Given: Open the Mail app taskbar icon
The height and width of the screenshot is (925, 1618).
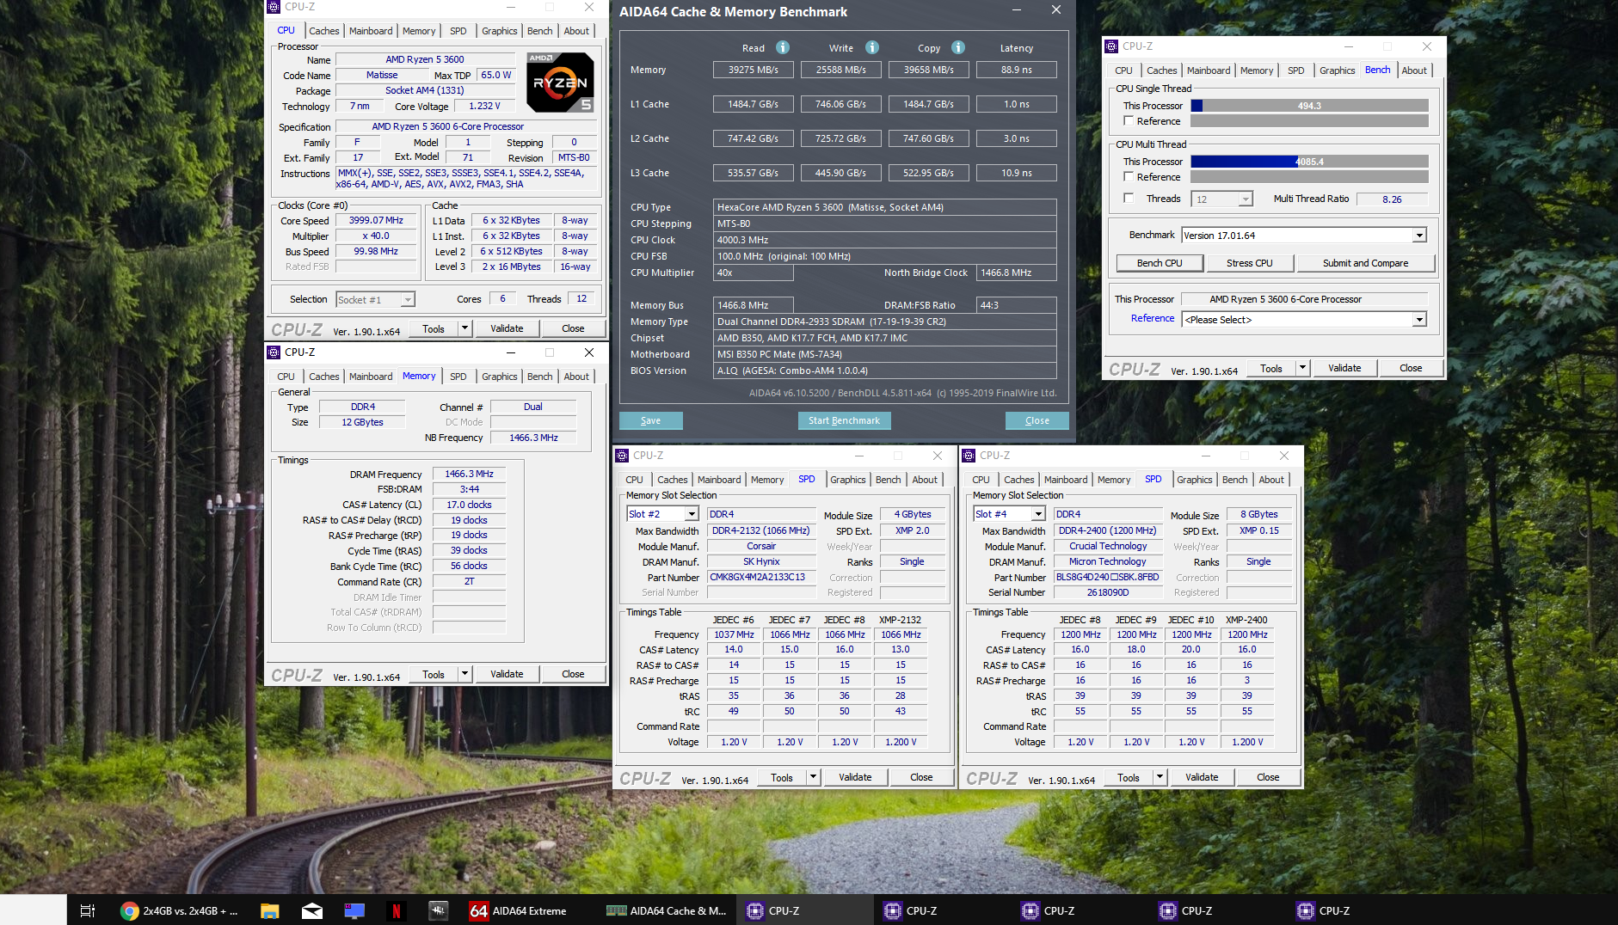Looking at the screenshot, I should click(x=312, y=910).
